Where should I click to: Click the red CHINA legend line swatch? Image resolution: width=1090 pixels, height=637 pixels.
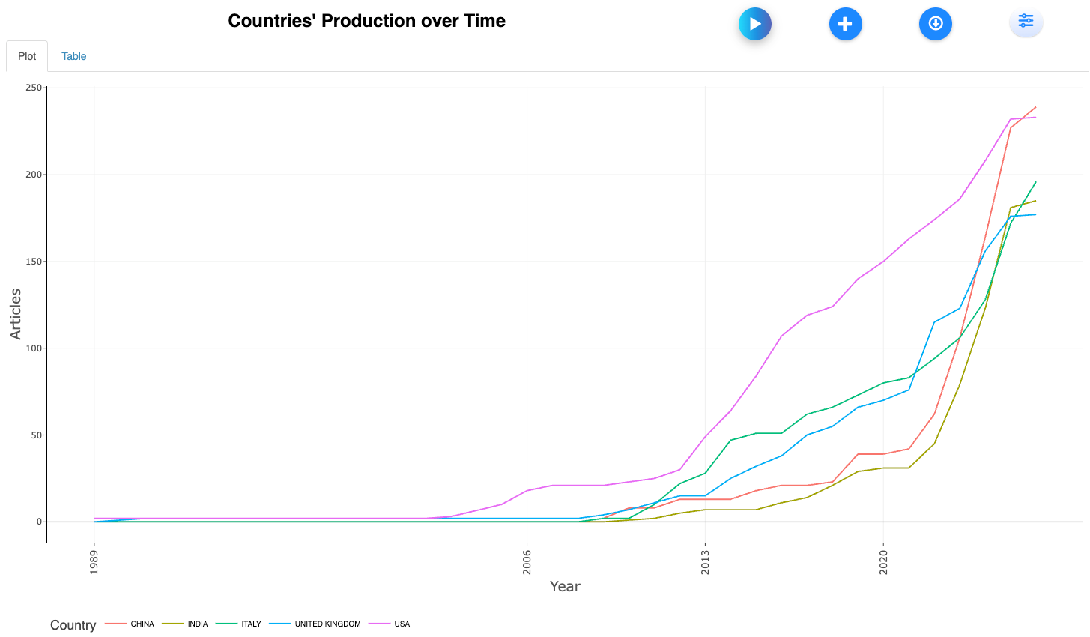(x=115, y=624)
